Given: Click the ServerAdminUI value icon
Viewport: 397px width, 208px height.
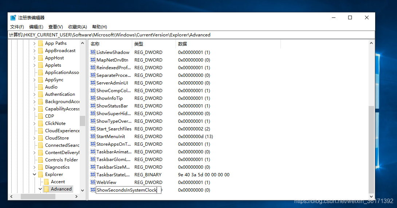Looking at the screenshot, I should click(x=93, y=83).
